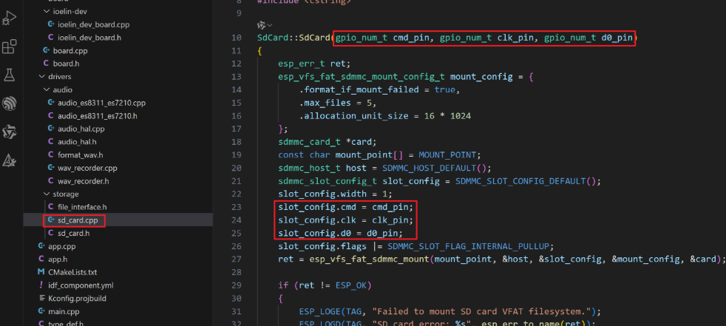The height and width of the screenshot is (326, 726).
Task: Open the Espressif ESP-IDF explorer icon
Action: point(10,103)
